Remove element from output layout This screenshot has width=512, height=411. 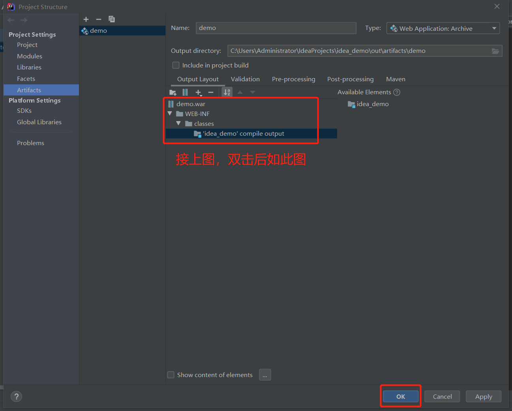tap(211, 92)
